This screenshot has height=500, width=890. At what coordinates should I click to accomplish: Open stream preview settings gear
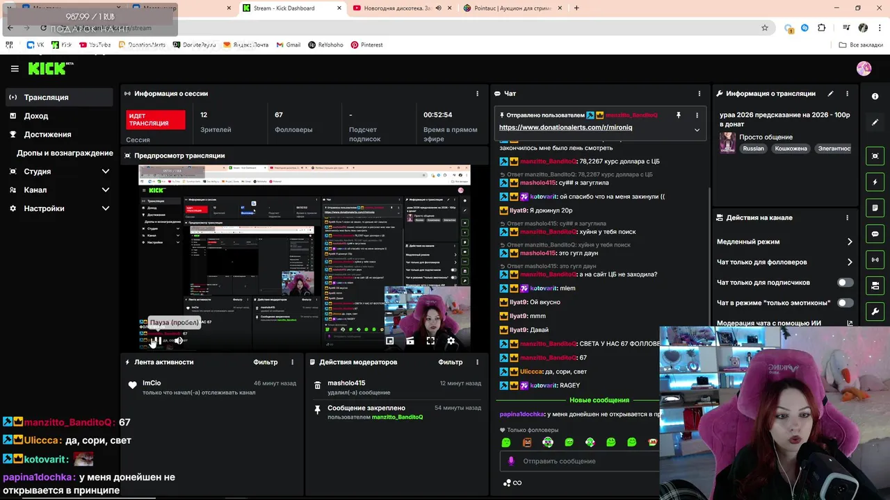451,340
